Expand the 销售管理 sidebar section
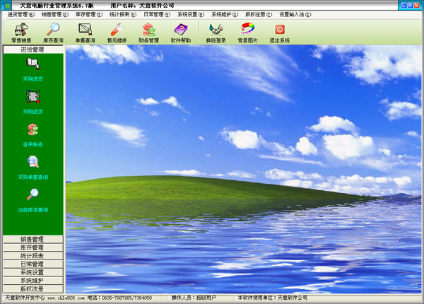Viewport: 424px width, 304px height. [33, 239]
